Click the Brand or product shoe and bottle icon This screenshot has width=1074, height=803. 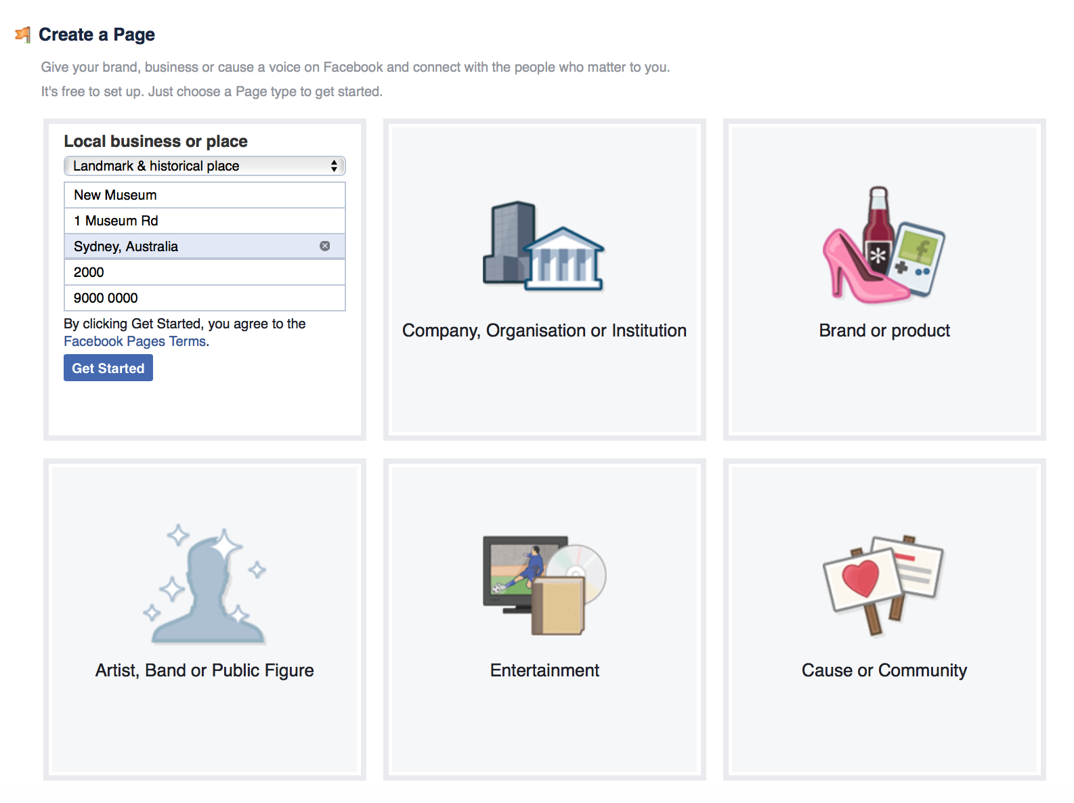pos(884,244)
